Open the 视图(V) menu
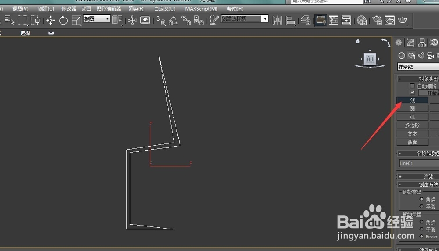439x251 pixels. [20, 9]
